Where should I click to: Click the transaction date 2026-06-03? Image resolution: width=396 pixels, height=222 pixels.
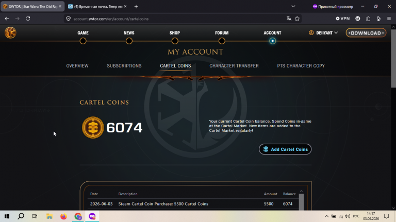pos(101,204)
